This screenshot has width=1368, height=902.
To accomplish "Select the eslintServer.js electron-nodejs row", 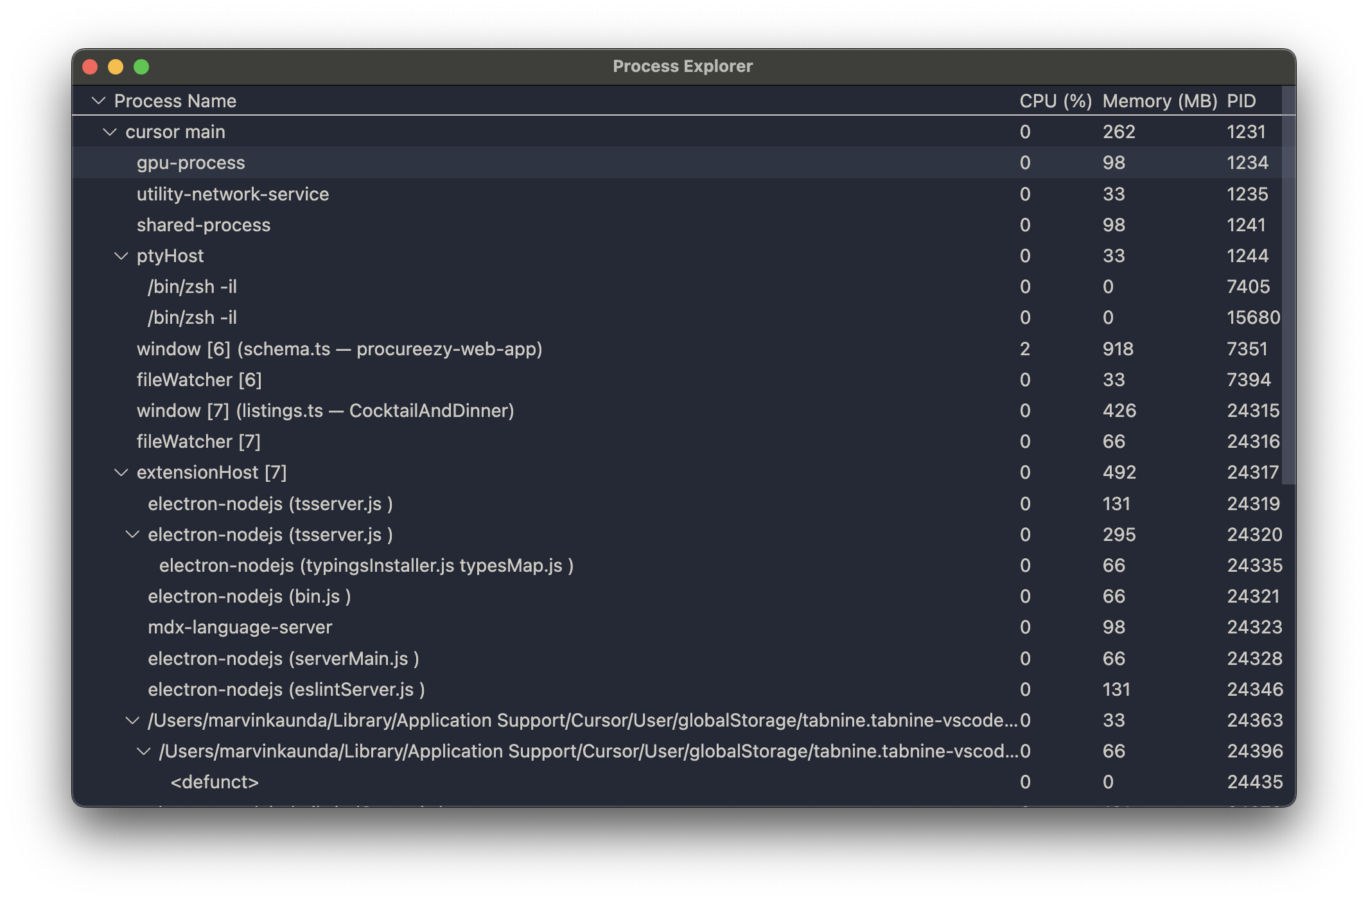I will point(286,690).
